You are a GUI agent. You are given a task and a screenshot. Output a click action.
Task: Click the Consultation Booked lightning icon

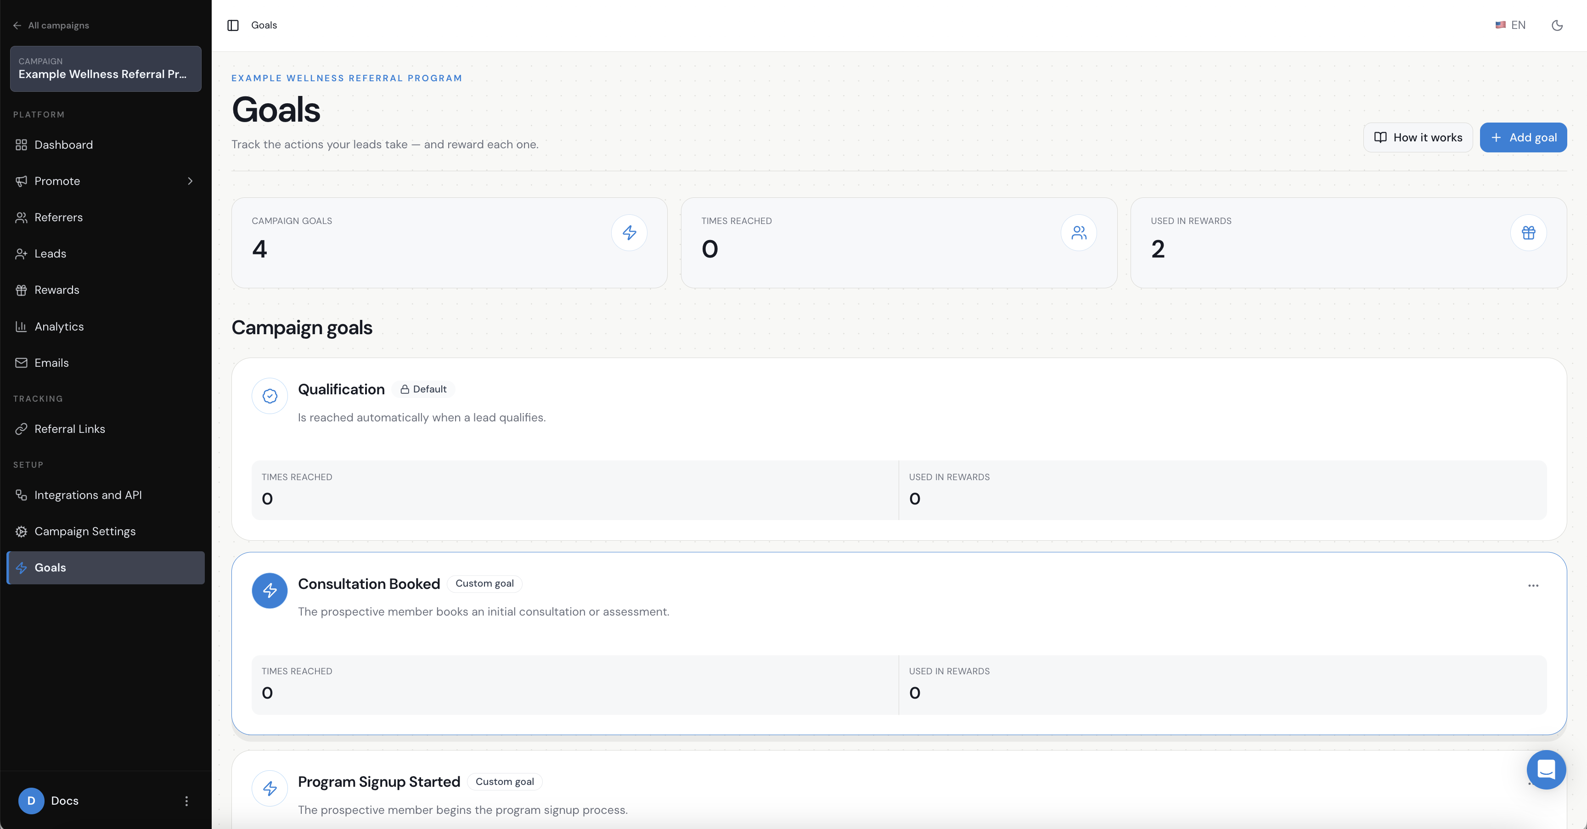pos(270,591)
